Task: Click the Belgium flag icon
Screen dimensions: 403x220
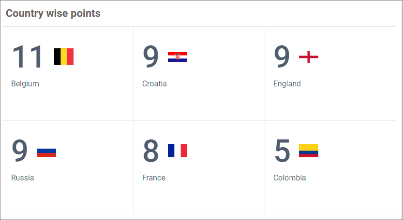Action: point(64,57)
